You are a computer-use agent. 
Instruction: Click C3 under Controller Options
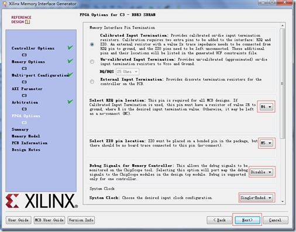click(x=24, y=55)
